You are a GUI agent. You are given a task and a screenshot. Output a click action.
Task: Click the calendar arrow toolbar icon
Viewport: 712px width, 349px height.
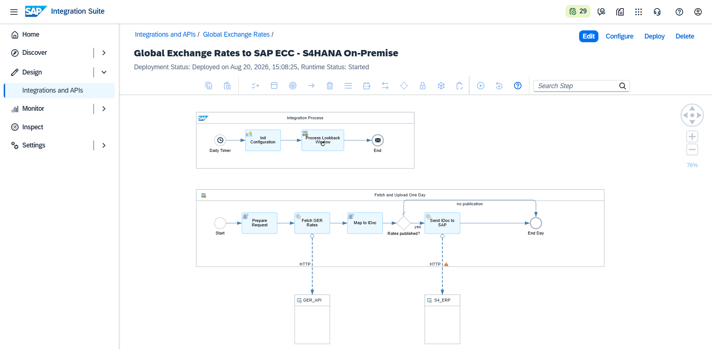pyautogui.click(x=367, y=86)
